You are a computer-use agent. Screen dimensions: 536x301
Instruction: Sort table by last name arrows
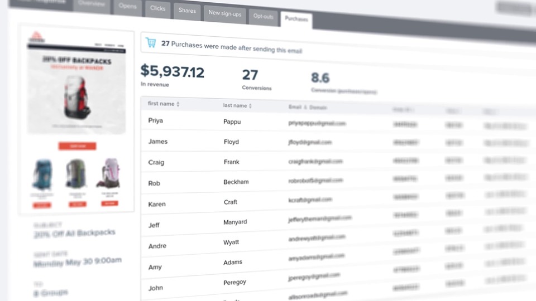pyautogui.click(x=250, y=106)
